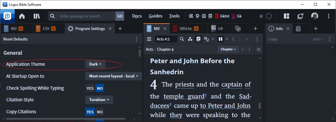This screenshot has height=122, width=336.
Task: Click Reset Defaults
Action: point(16,39)
